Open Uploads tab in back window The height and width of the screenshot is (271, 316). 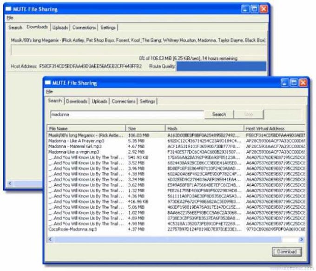tap(60, 27)
